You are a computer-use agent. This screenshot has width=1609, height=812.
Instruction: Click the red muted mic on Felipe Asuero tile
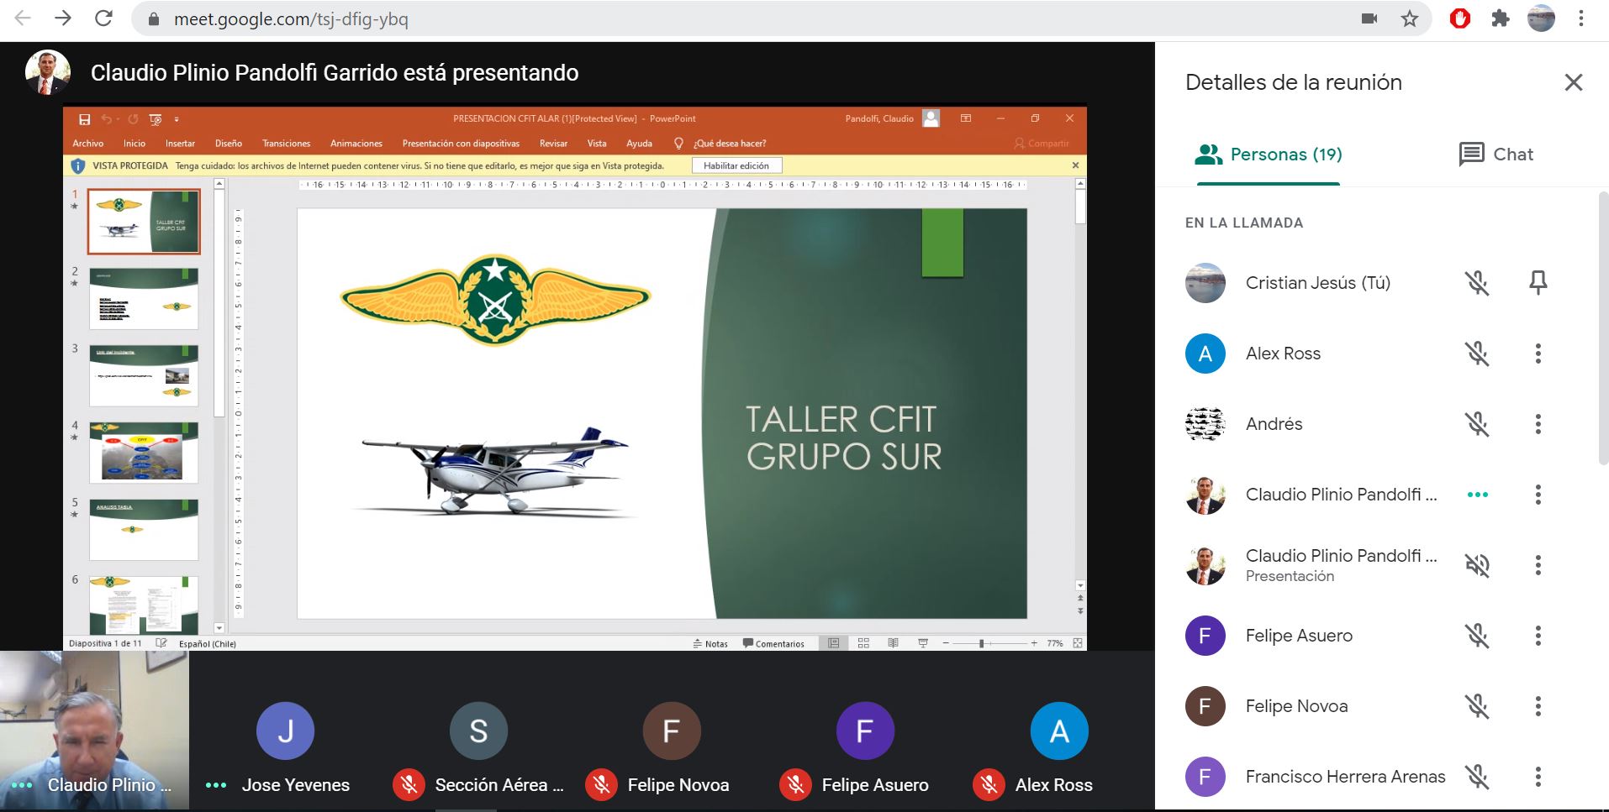click(795, 785)
